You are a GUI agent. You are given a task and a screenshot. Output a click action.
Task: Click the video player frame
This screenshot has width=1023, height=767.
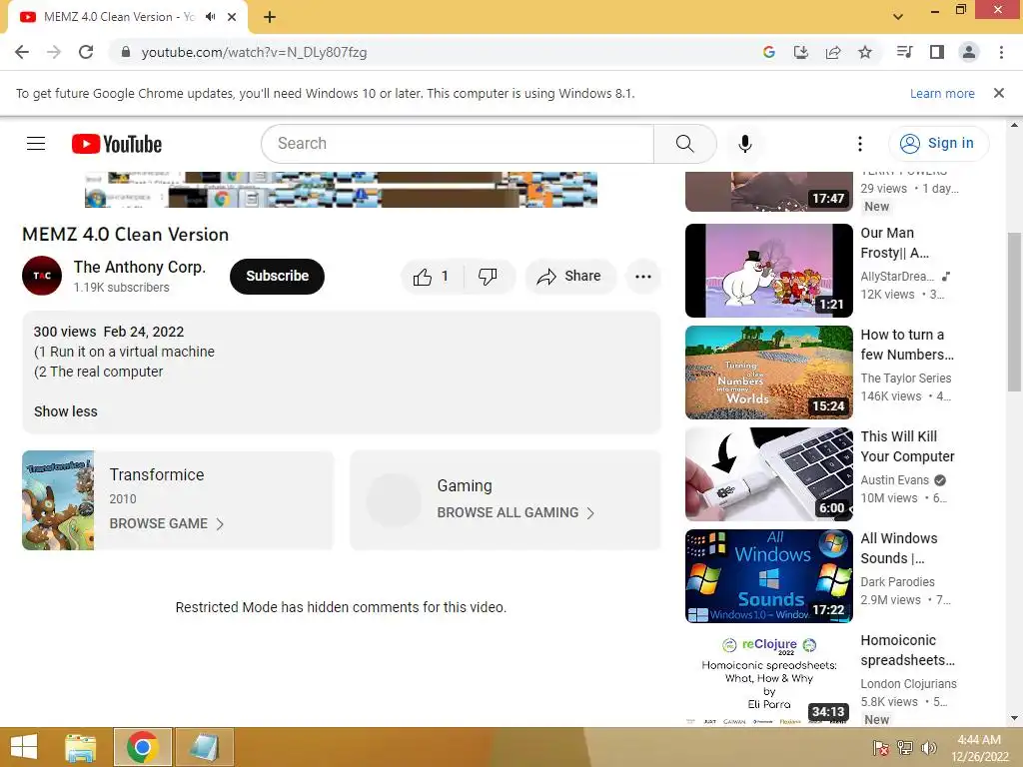(x=341, y=189)
